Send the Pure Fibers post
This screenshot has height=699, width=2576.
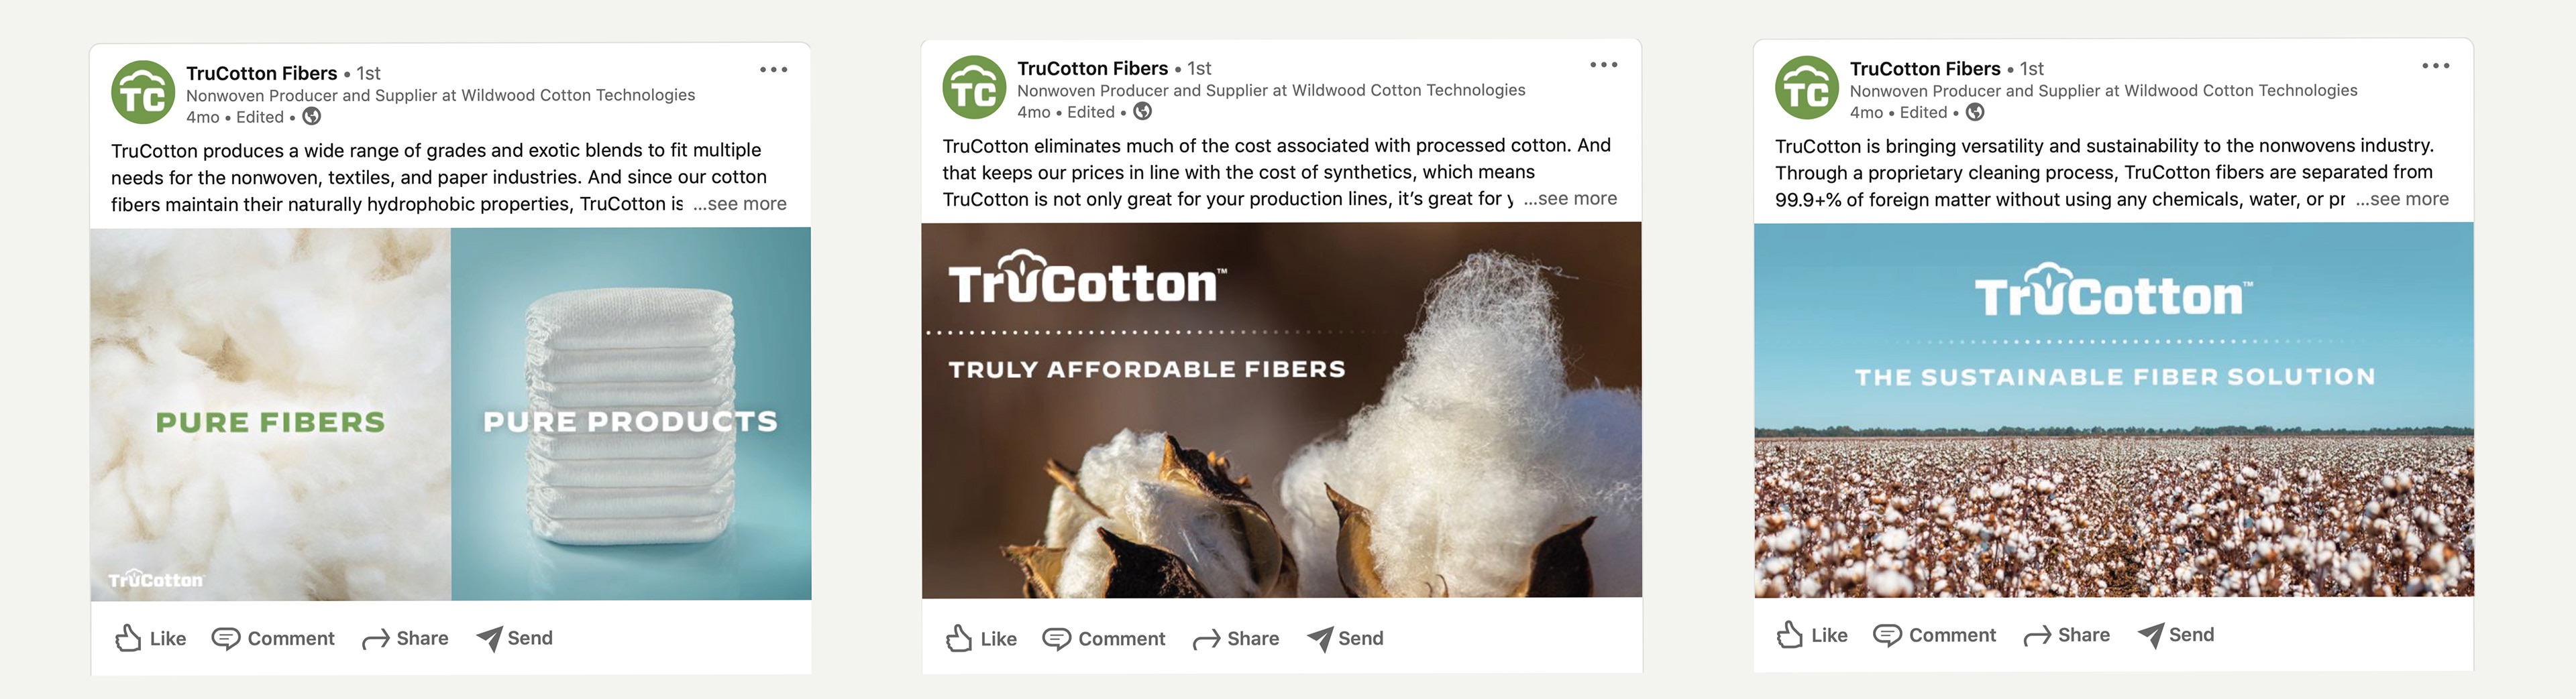pyautogui.click(x=514, y=638)
